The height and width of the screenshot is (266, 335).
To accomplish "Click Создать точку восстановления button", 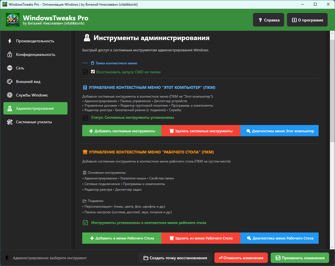I will 175,258.
